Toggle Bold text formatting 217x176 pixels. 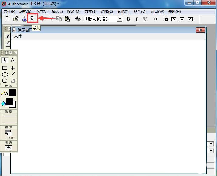coord(128,19)
